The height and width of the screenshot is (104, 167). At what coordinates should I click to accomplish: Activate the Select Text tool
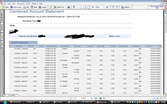(x=59, y=7)
